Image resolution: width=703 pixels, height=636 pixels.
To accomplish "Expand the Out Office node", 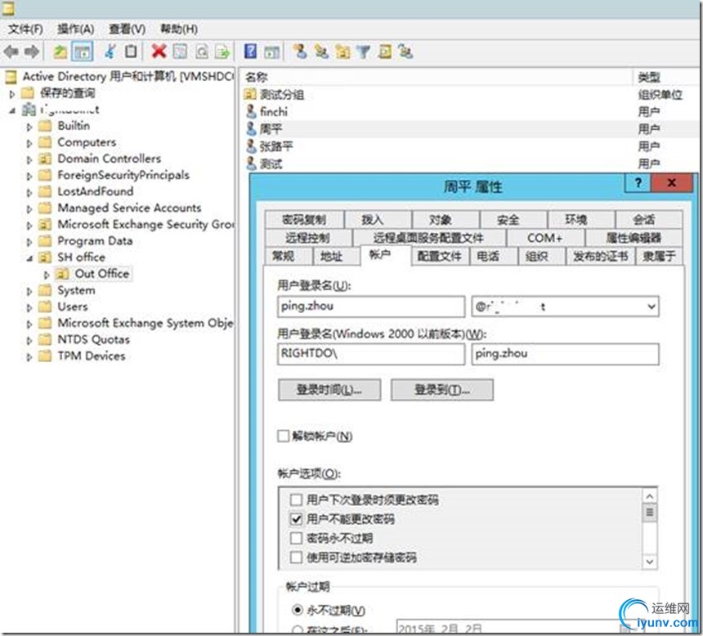I will coord(46,275).
